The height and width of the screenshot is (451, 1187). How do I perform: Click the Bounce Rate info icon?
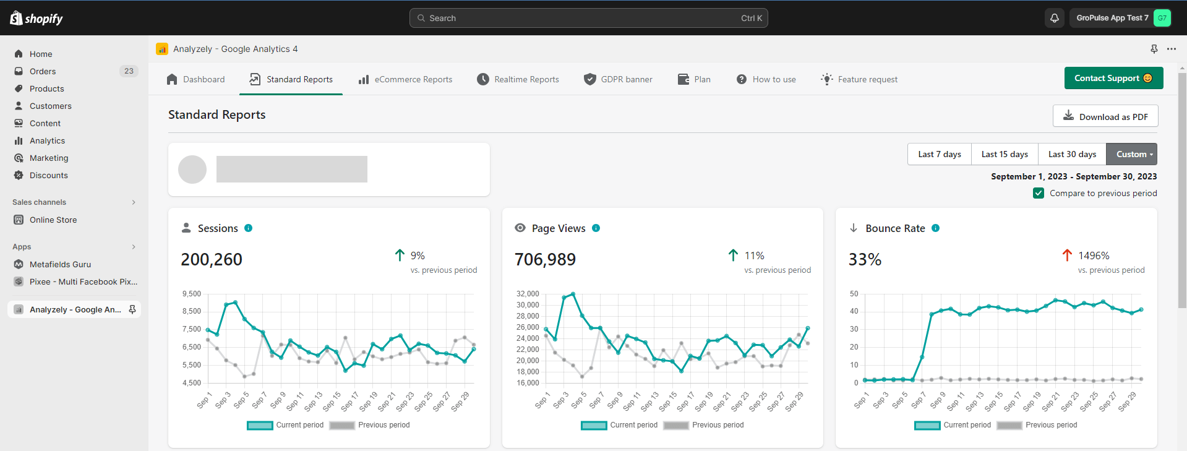click(935, 228)
